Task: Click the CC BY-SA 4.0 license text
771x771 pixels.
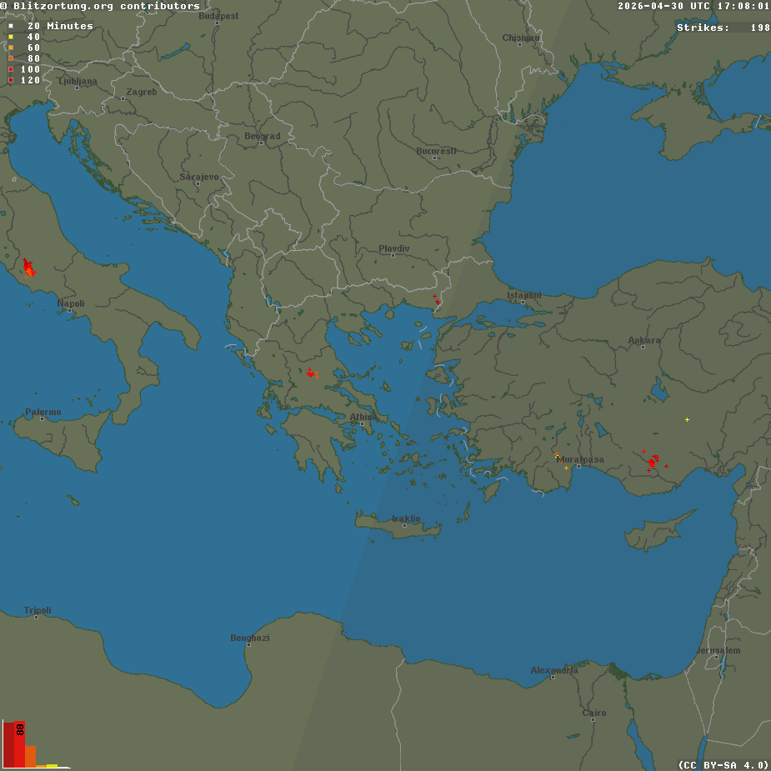Action: coord(723,764)
